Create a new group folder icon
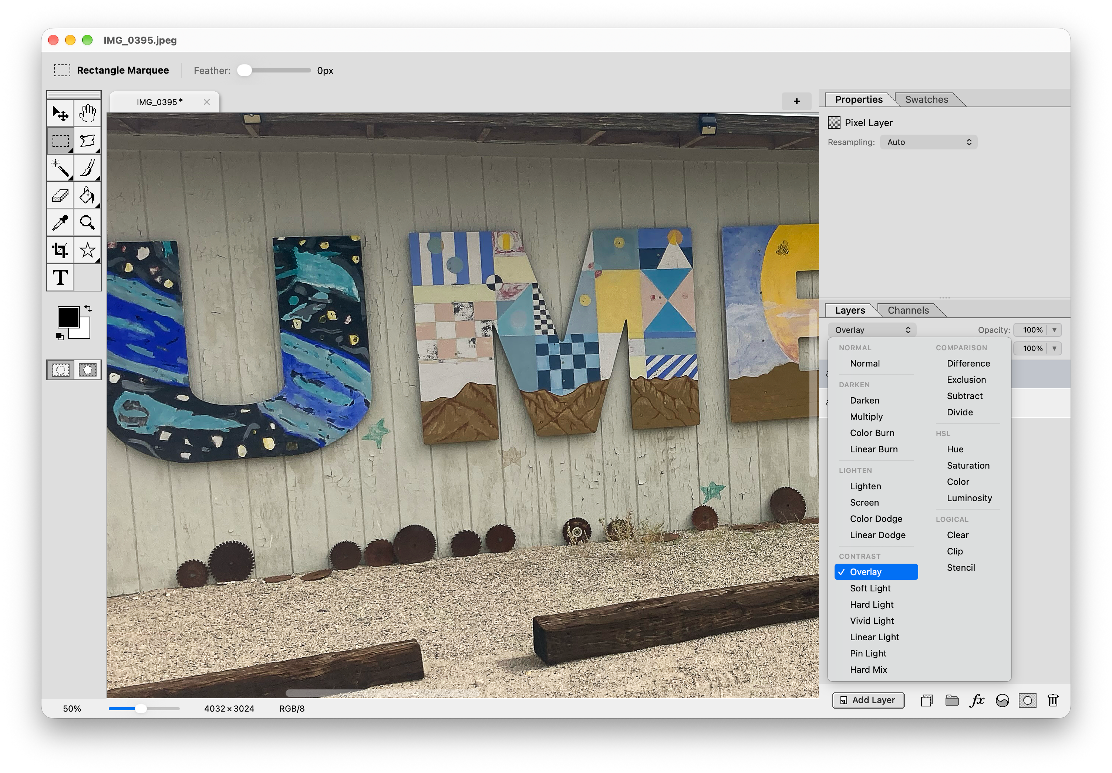Screen dimensions: 1112x773 point(952,701)
